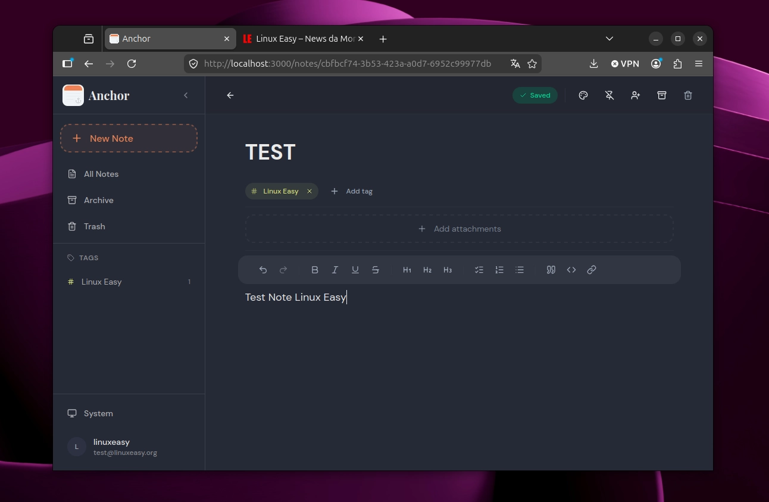Open the browser extensions panel
The height and width of the screenshot is (502, 769).
677,64
